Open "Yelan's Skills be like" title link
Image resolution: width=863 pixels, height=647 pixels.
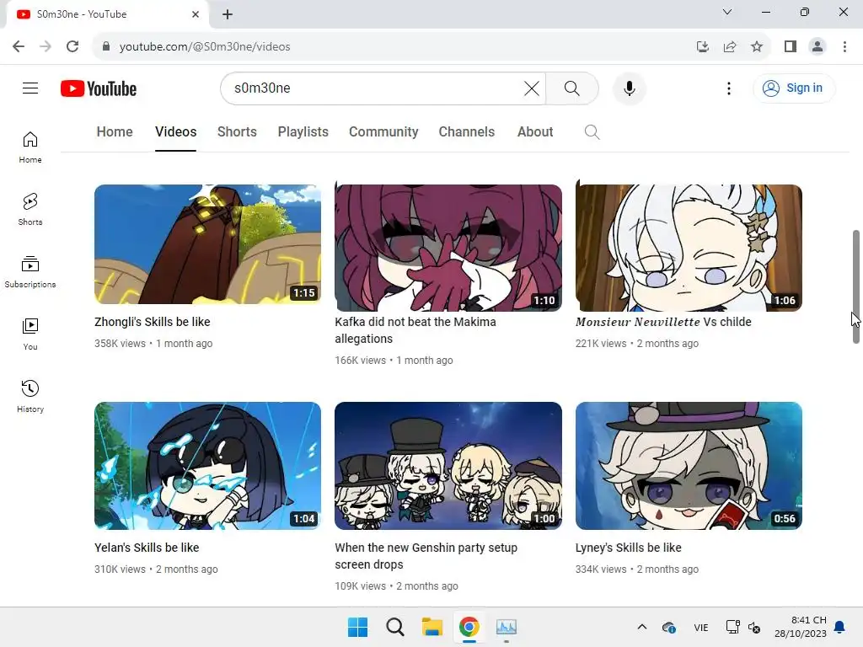(x=147, y=548)
